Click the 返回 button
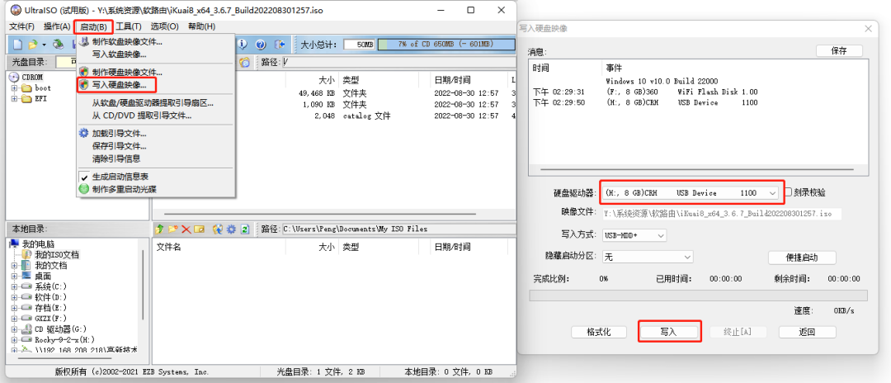The height and width of the screenshot is (383, 891). [807, 332]
